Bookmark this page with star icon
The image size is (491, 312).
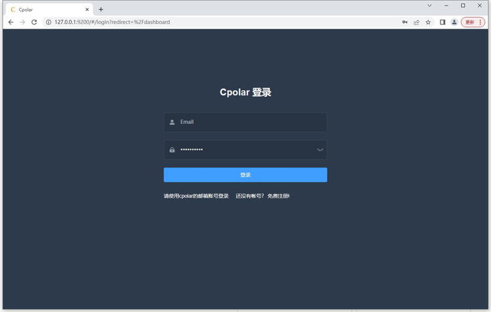tap(428, 22)
